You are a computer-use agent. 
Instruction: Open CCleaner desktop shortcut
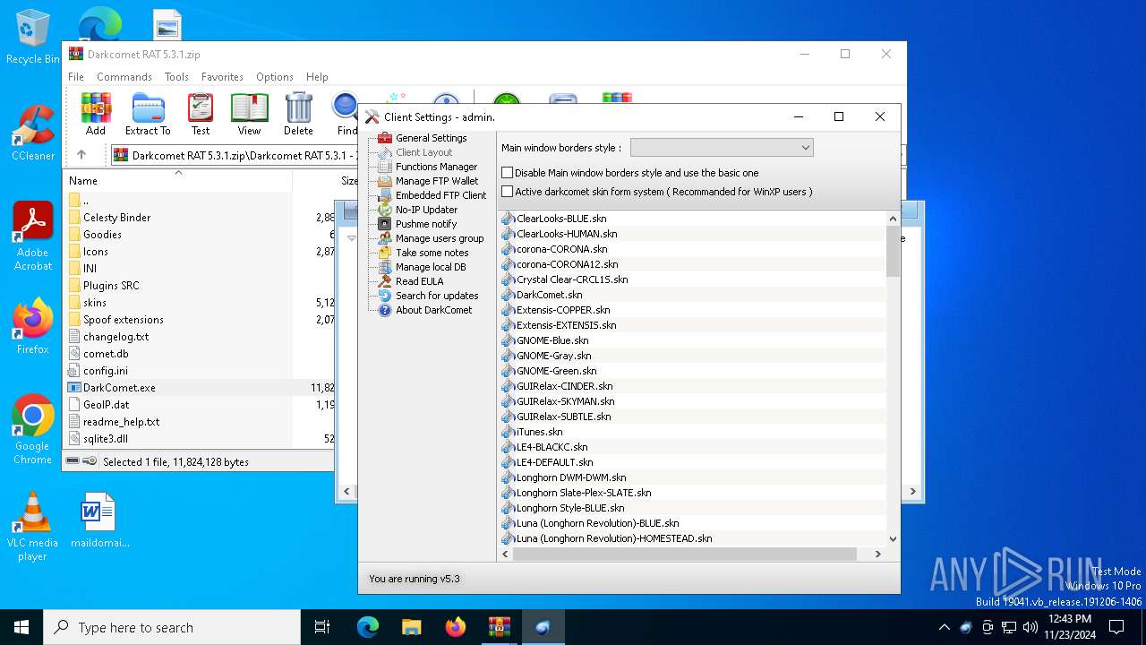point(33,134)
